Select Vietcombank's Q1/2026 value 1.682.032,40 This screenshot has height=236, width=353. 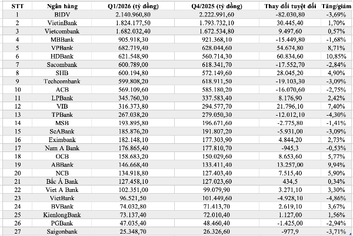coord(133,31)
